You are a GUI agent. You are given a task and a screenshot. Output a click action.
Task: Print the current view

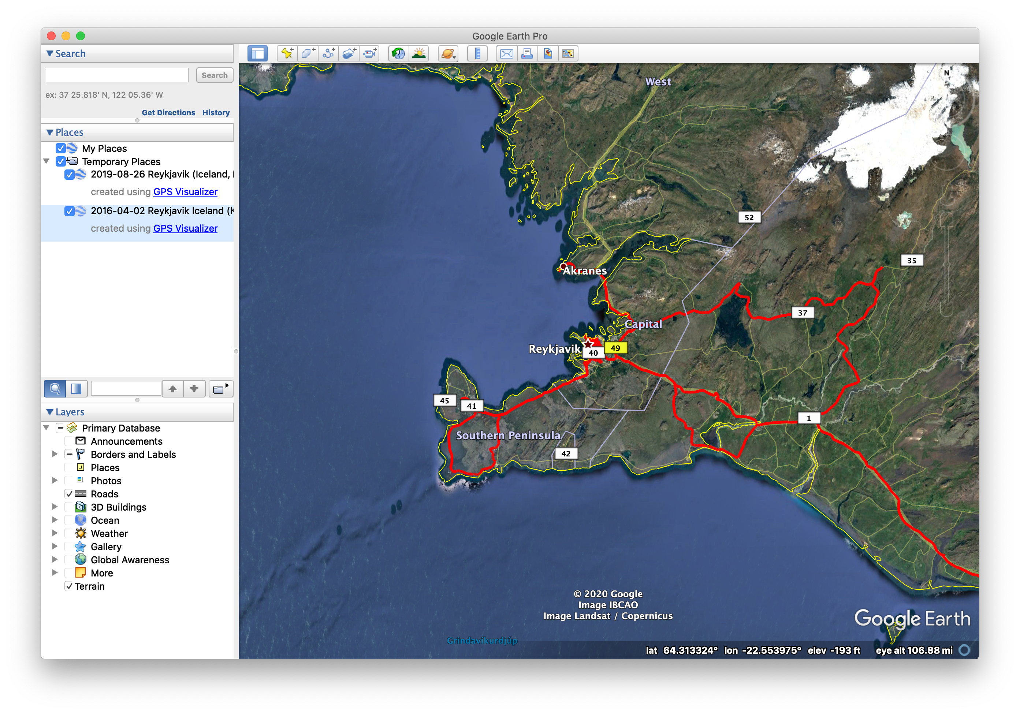[527, 53]
